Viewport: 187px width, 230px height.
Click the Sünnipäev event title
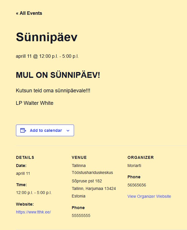coord(47,37)
